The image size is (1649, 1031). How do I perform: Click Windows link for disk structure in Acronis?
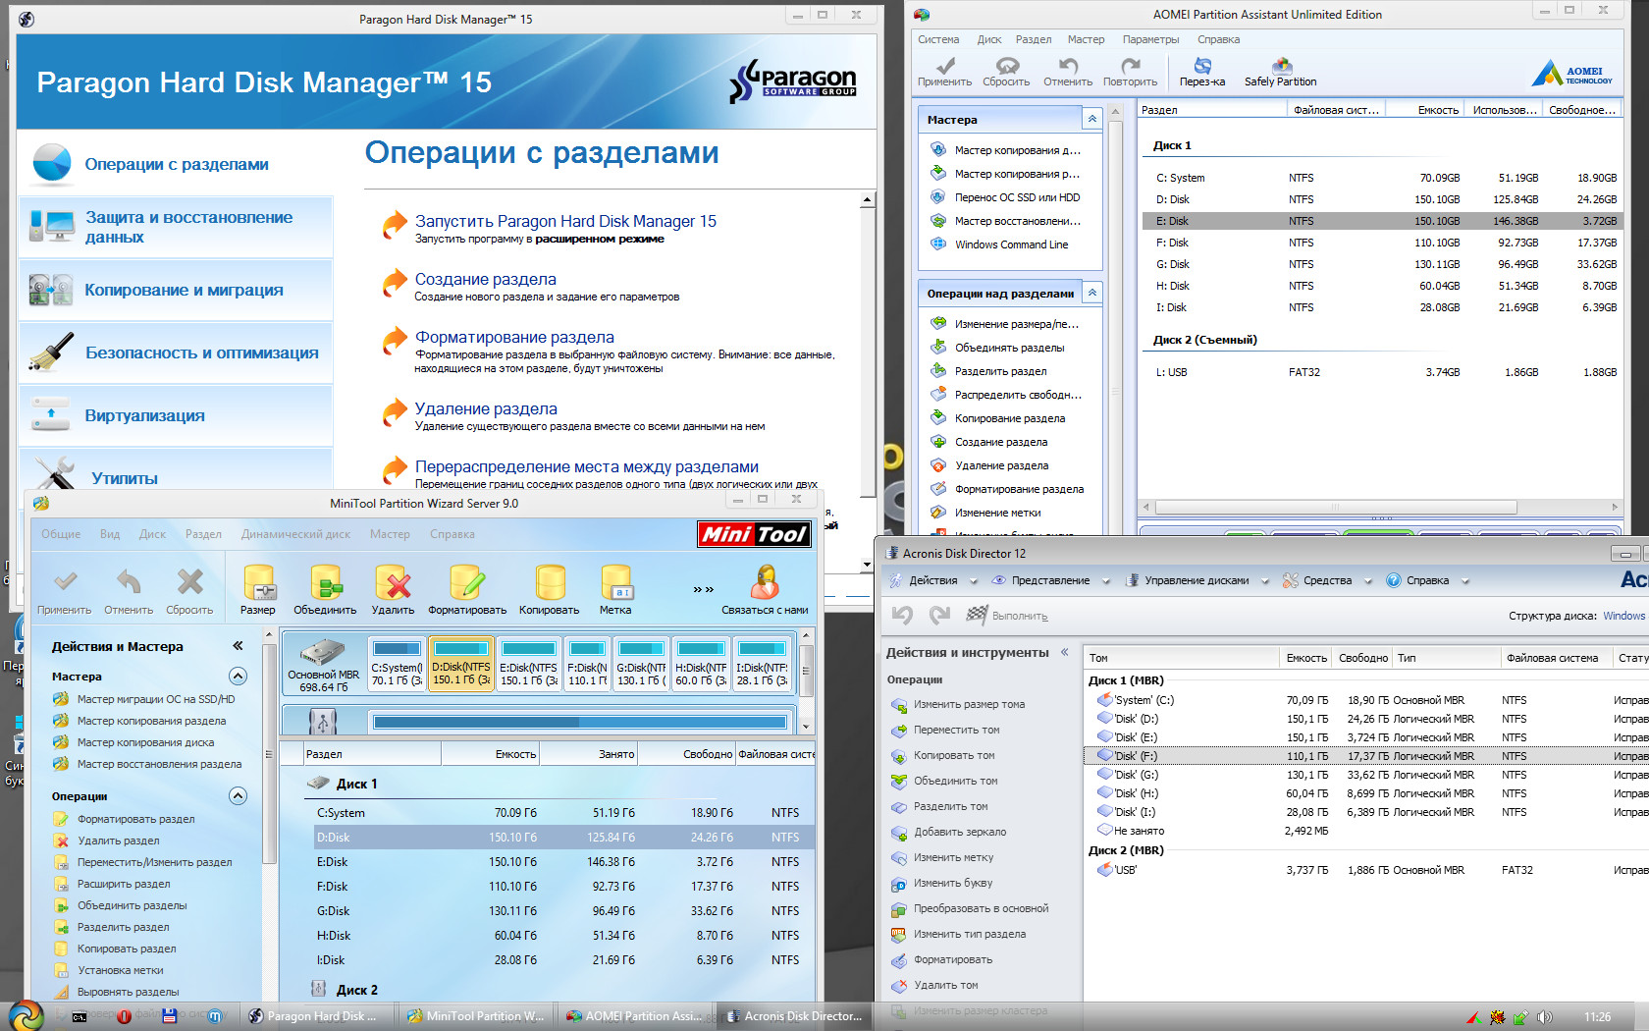[1623, 616]
